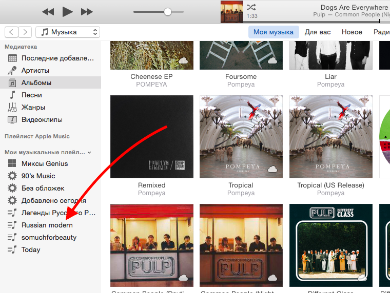Image resolution: width=390 pixels, height=293 pixels.
Task: Select Песни in the sidebar
Action: tap(50, 95)
